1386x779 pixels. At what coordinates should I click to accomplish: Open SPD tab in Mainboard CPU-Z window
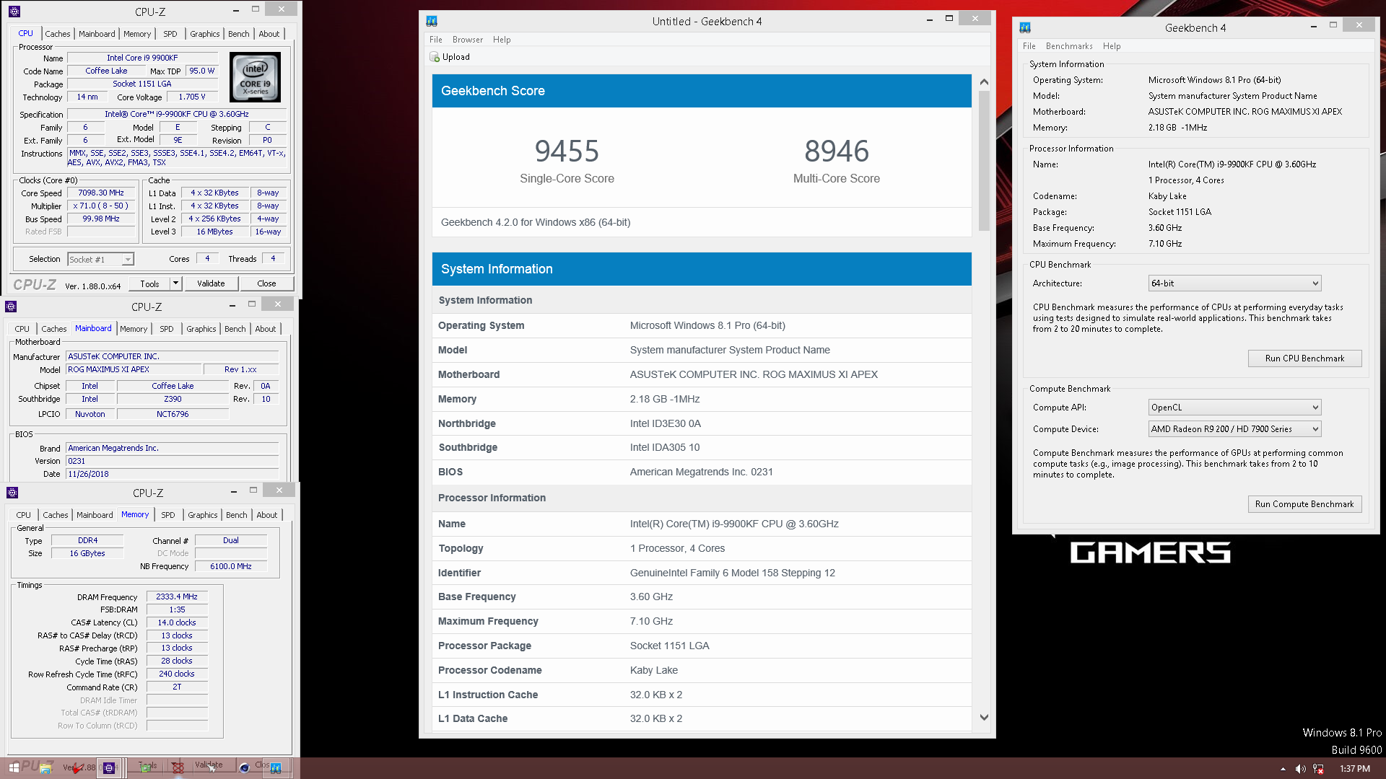pyautogui.click(x=167, y=329)
